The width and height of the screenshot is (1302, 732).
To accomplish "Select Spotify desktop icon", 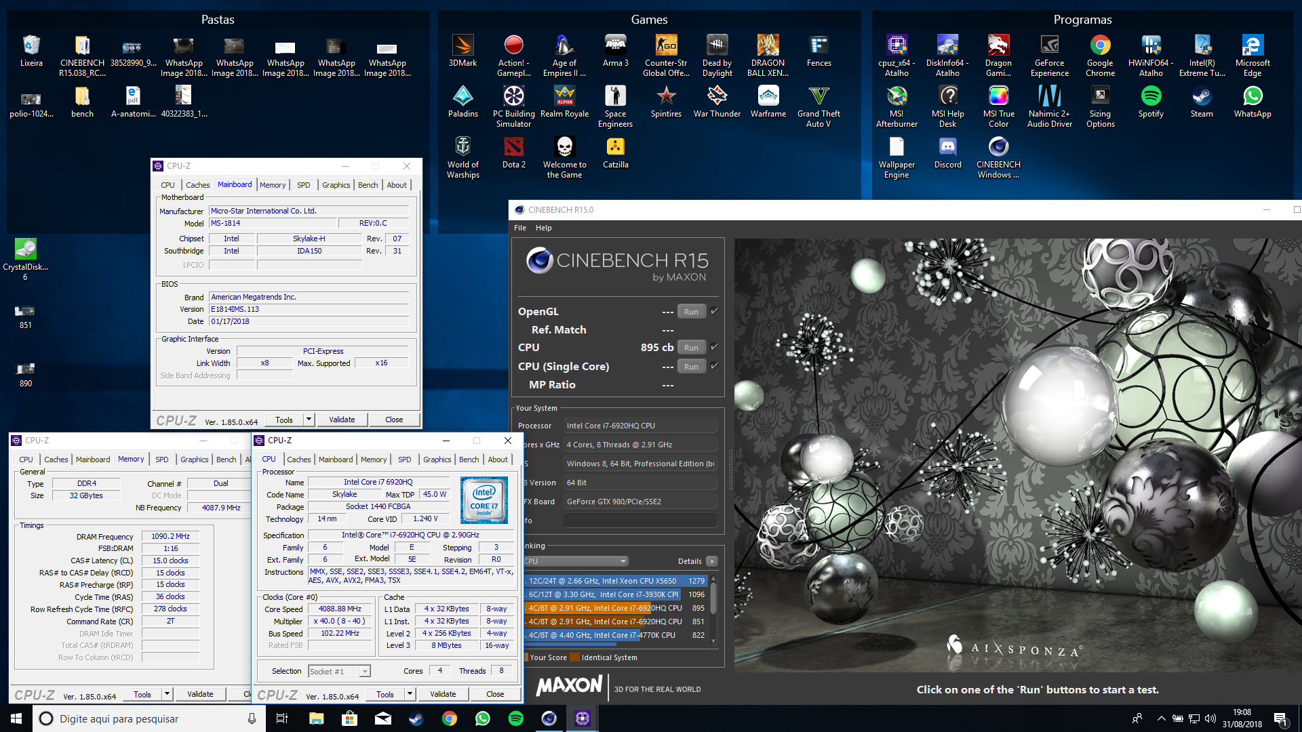I will coord(1151,102).
